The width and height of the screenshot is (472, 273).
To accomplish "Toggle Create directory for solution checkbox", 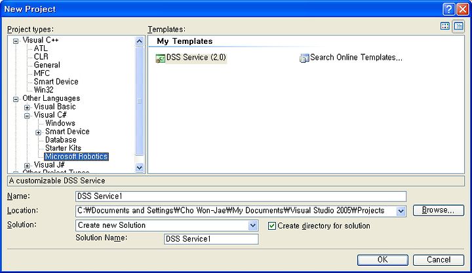I will (272, 226).
